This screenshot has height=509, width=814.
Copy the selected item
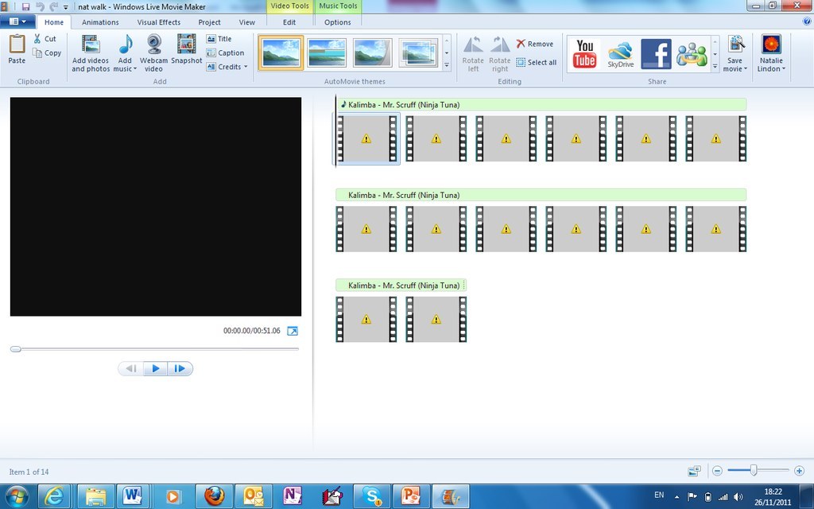[47, 52]
